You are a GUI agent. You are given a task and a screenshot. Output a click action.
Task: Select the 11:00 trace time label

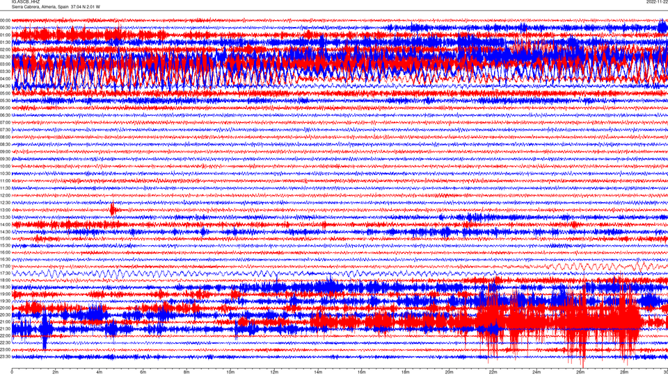5,181
